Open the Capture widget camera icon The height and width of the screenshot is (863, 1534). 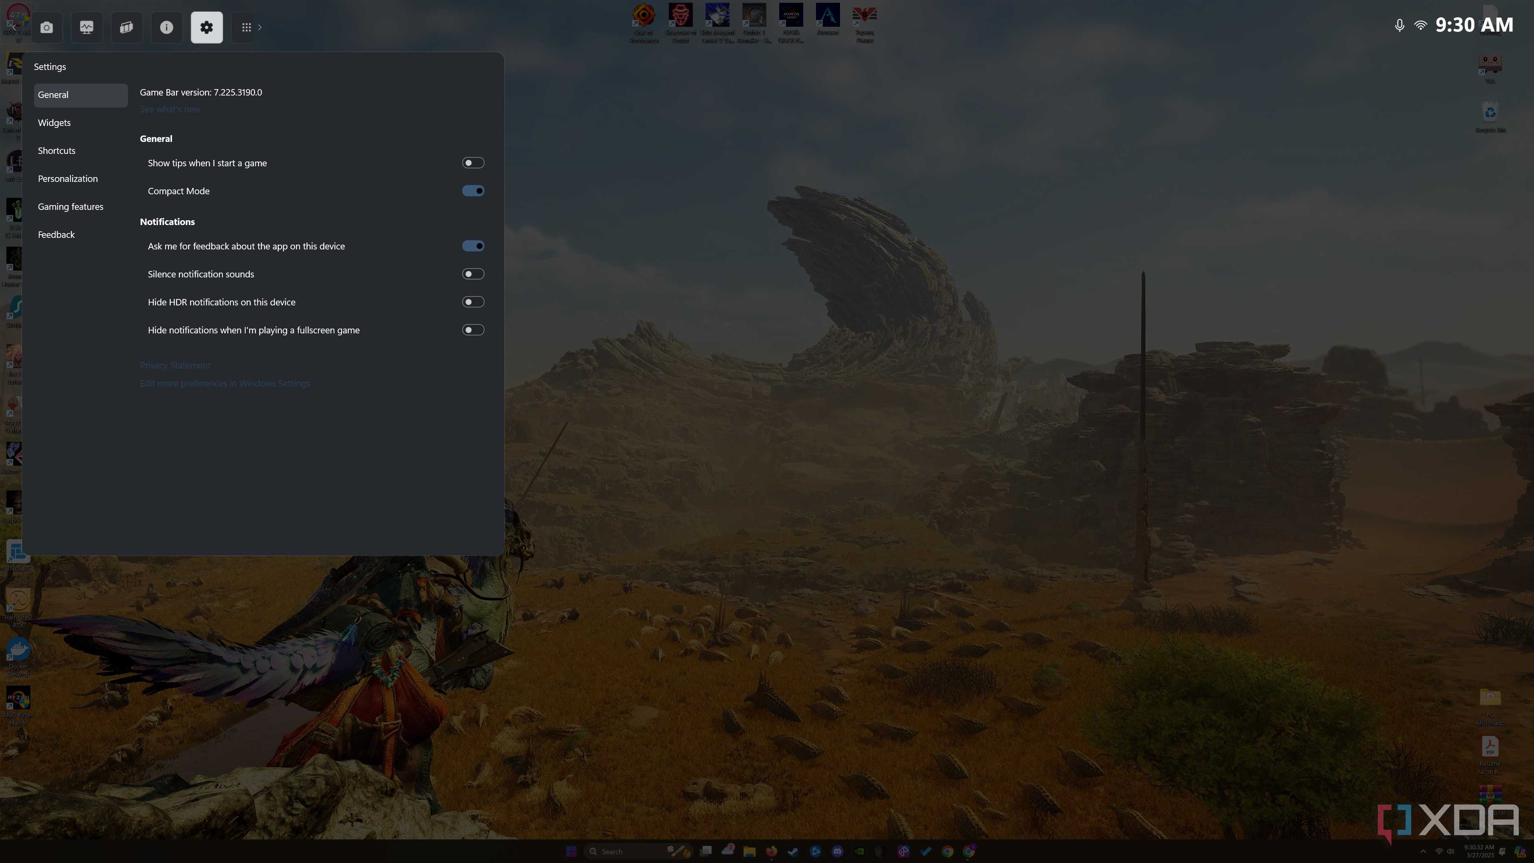tap(46, 27)
